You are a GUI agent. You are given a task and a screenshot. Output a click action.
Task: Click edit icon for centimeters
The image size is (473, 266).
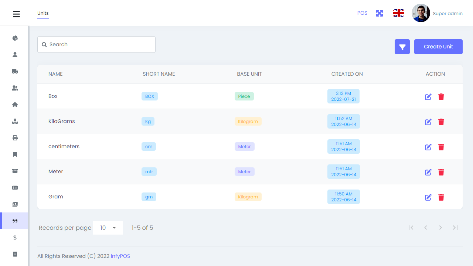coord(428,147)
